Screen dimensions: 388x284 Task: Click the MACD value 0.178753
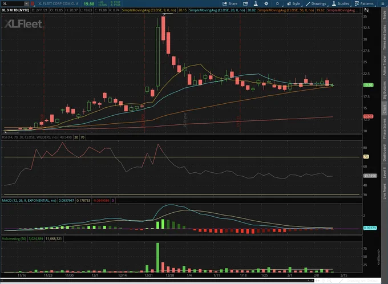(83, 200)
